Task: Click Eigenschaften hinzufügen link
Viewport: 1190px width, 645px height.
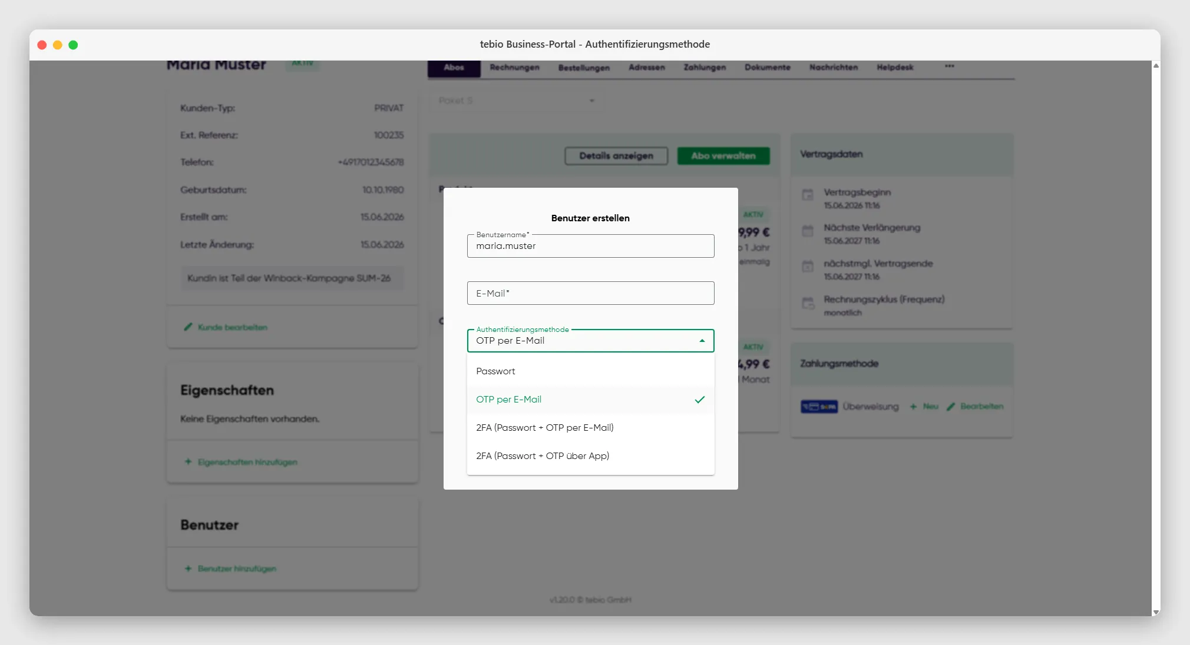Action: point(247,462)
